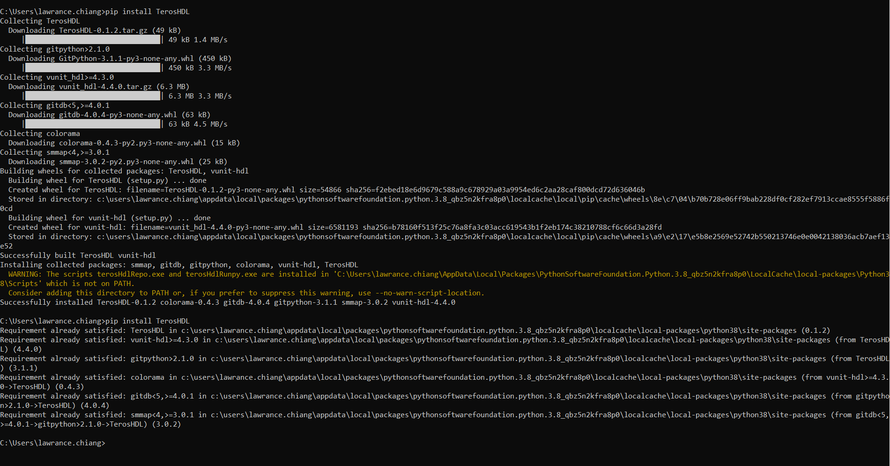The image size is (890, 466).
Task: Click '>=4.0.1->gitpython>2.1.0->TerosHDL) (3.0.2)' line
Action: coord(90,424)
